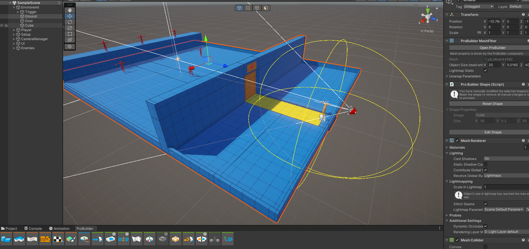The width and height of the screenshot is (529, 249).
Task: Switch to the Console tab
Action: coord(33,228)
